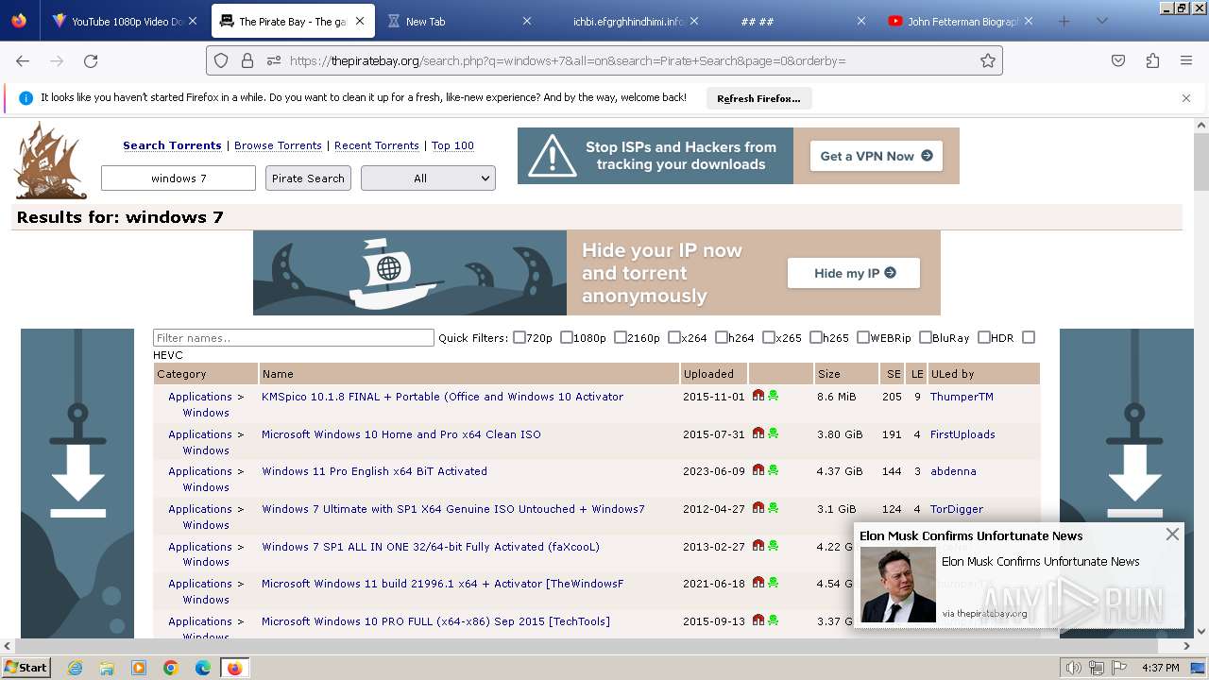Close the Elon Musk notification popup
Viewport: 1209px width, 680px height.
(x=1172, y=535)
